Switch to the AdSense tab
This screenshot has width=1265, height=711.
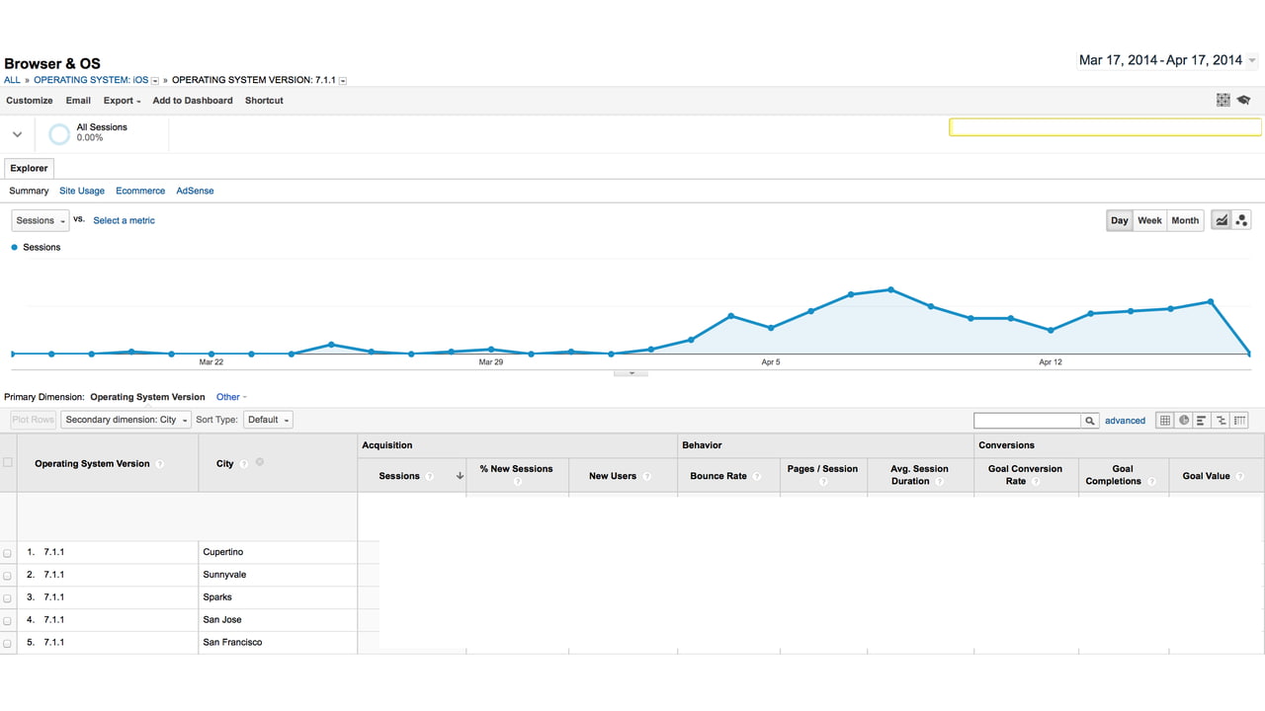click(x=195, y=191)
